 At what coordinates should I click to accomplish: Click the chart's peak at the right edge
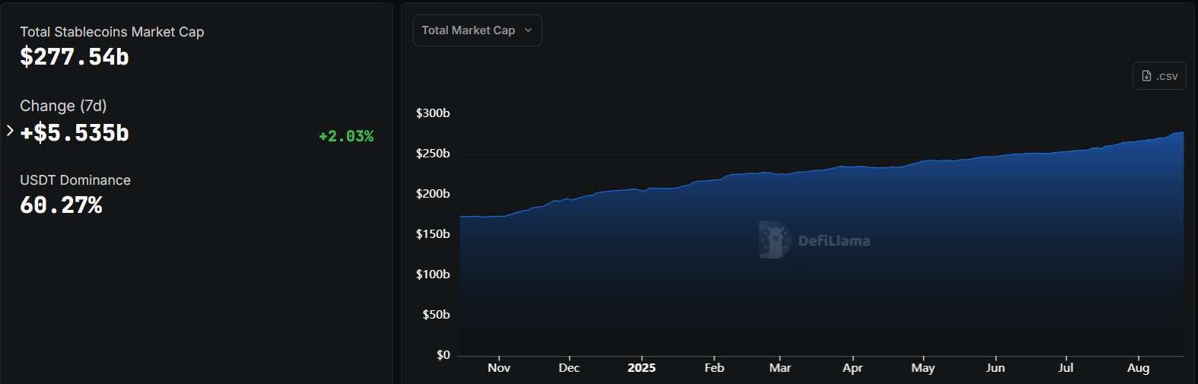(1182, 133)
